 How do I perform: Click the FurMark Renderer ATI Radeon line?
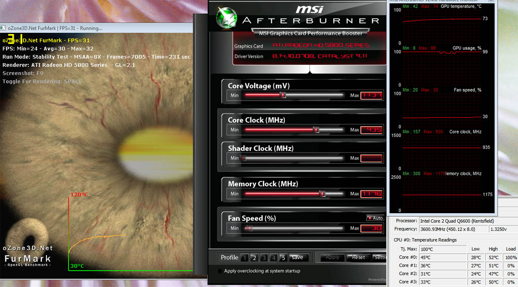69,65
